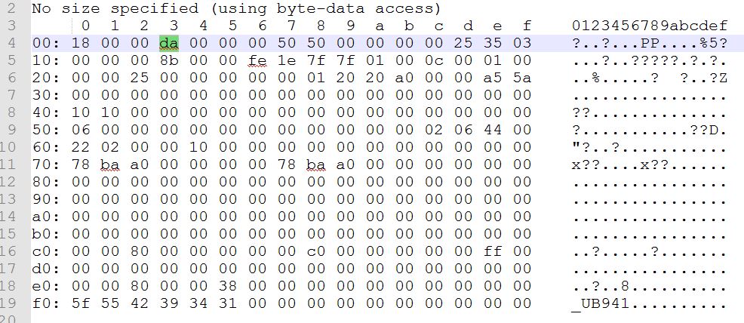Click the '1e' byte in row 10
Image resolution: width=744 pixels, height=323 pixels.
(287, 60)
